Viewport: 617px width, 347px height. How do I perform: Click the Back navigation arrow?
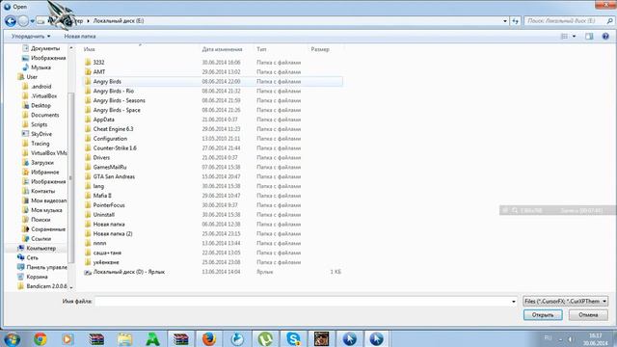point(11,21)
